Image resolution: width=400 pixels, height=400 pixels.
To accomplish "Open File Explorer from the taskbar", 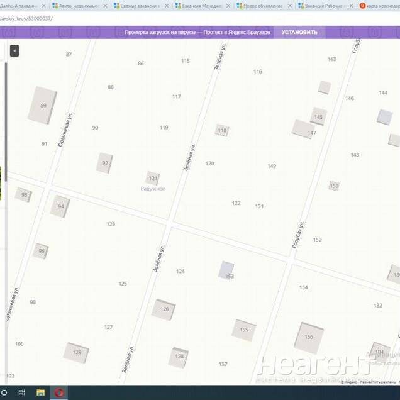I will click(x=40, y=392).
